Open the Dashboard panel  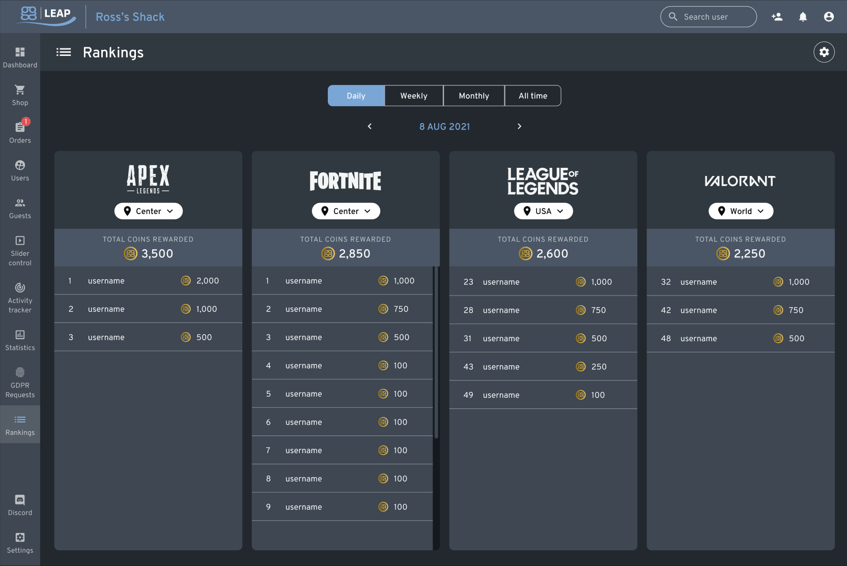click(20, 56)
